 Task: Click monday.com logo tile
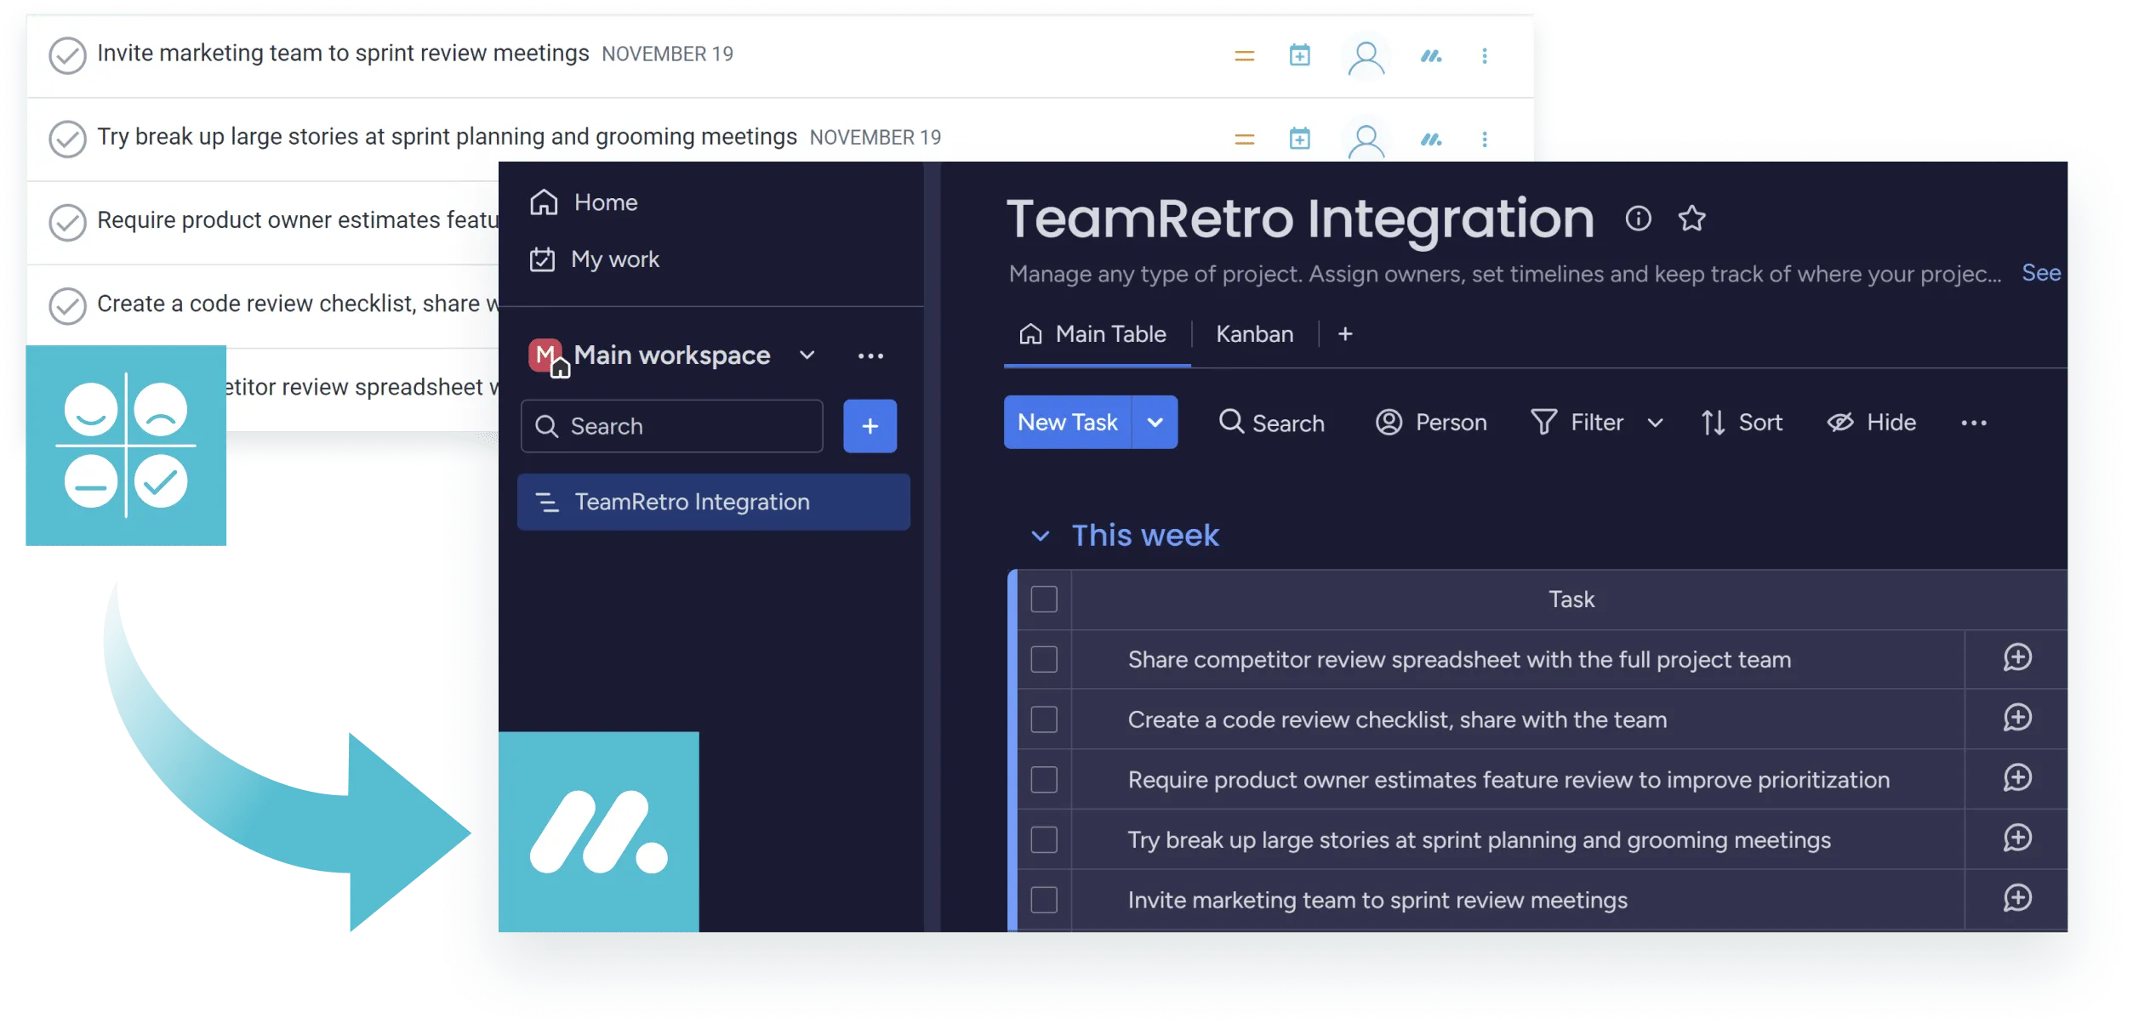pyautogui.click(x=598, y=832)
